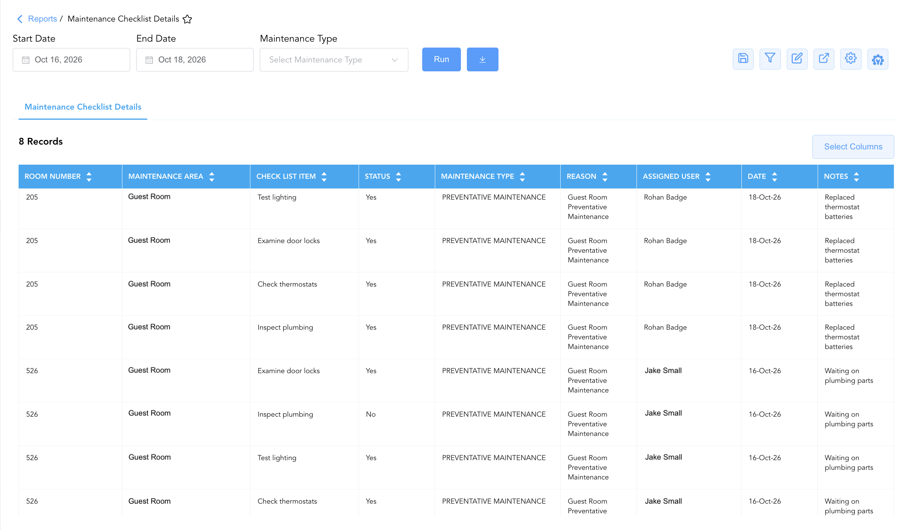Sort by Room Number column arrows
This screenshot has height=530, width=898.
coord(89,177)
